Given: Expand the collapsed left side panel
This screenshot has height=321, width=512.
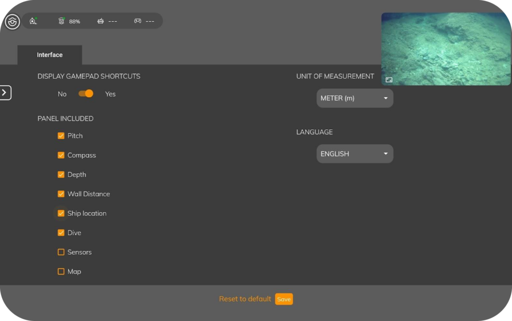Looking at the screenshot, I should [x=4, y=93].
